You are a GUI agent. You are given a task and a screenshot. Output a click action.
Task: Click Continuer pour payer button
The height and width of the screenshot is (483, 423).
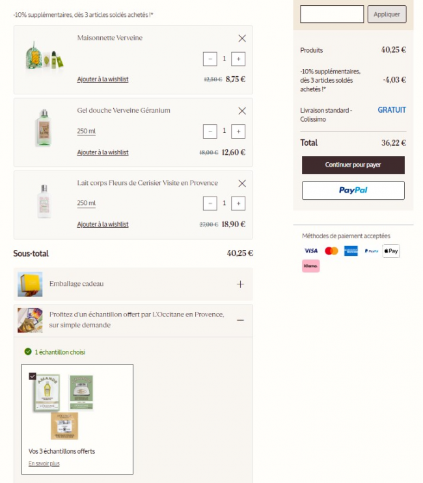[353, 165]
